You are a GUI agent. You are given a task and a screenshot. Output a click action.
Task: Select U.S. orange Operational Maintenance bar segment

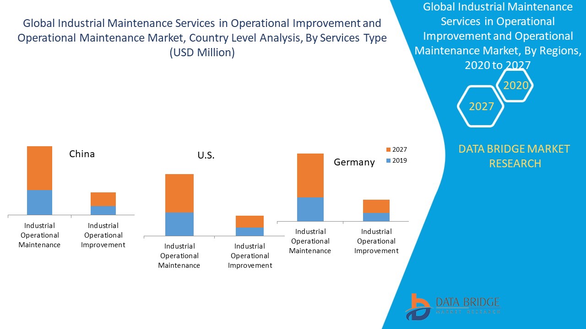tap(179, 193)
